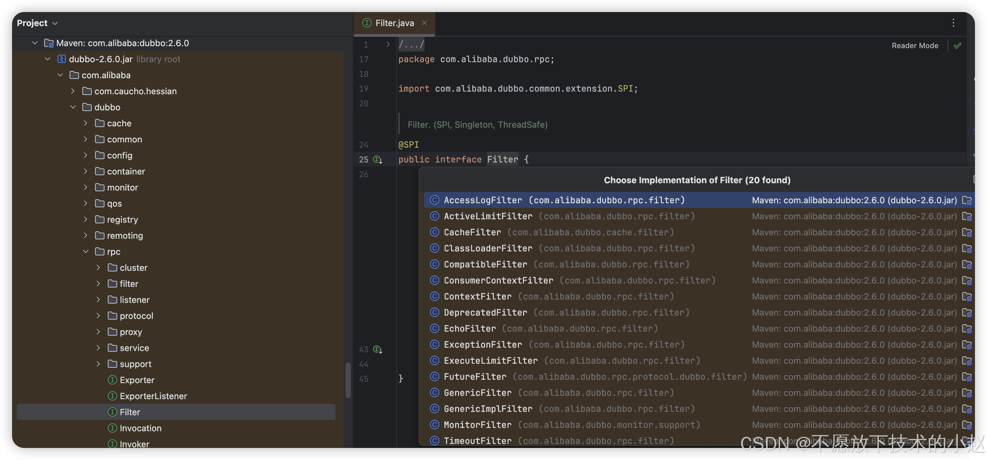This screenshot has width=987, height=460.
Task: Select the listener folder
Action: (129, 300)
